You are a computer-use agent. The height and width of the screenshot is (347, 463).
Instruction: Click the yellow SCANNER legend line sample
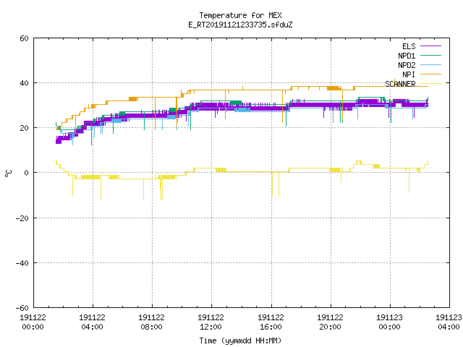(x=430, y=84)
